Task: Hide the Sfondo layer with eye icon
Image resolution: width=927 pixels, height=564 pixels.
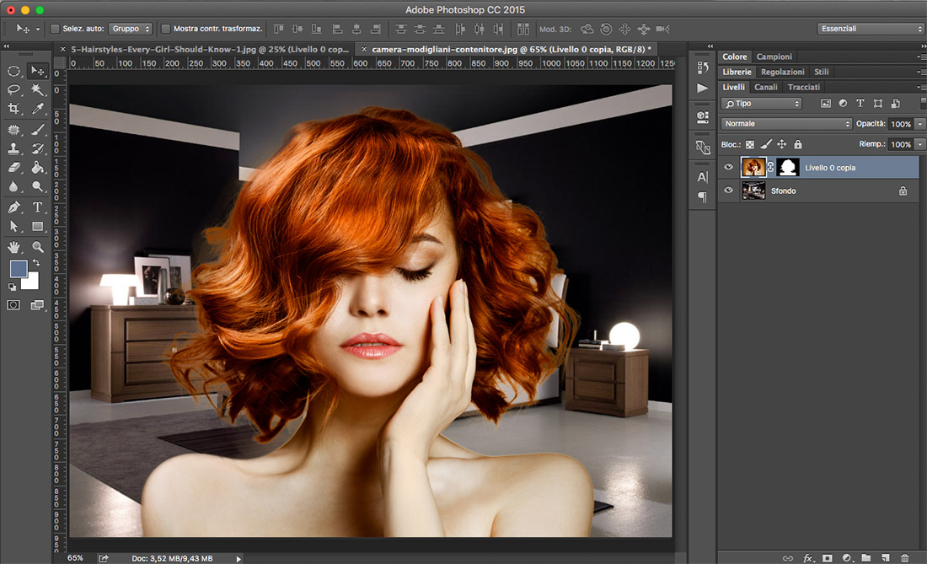Action: tap(729, 191)
